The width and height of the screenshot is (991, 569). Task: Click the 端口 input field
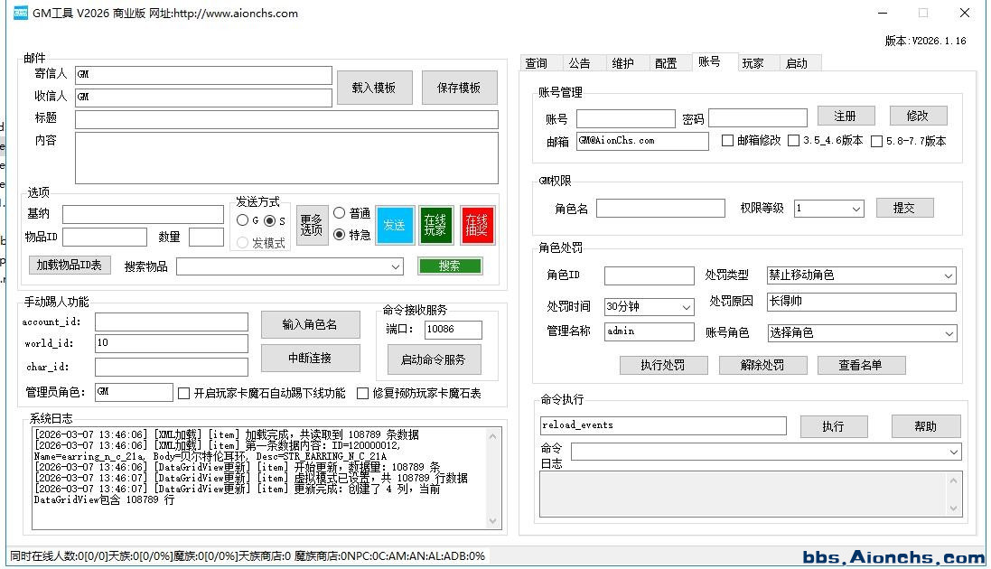point(453,330)
